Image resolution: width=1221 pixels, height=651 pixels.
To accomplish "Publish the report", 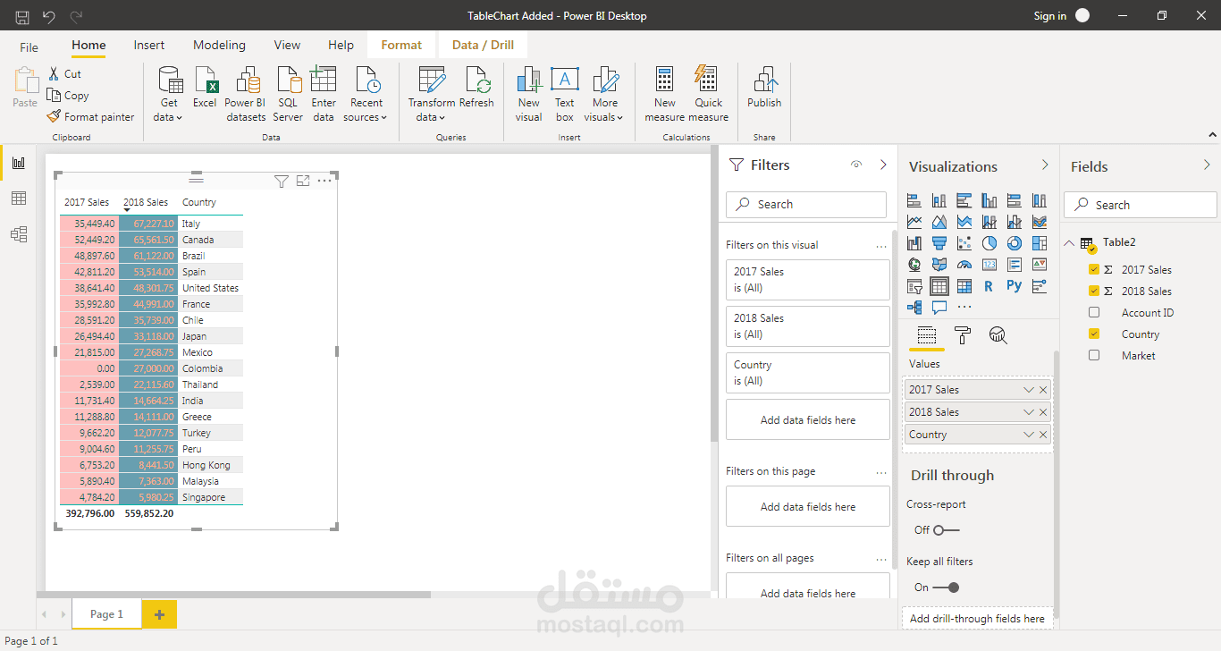I will tap(765, 88).
